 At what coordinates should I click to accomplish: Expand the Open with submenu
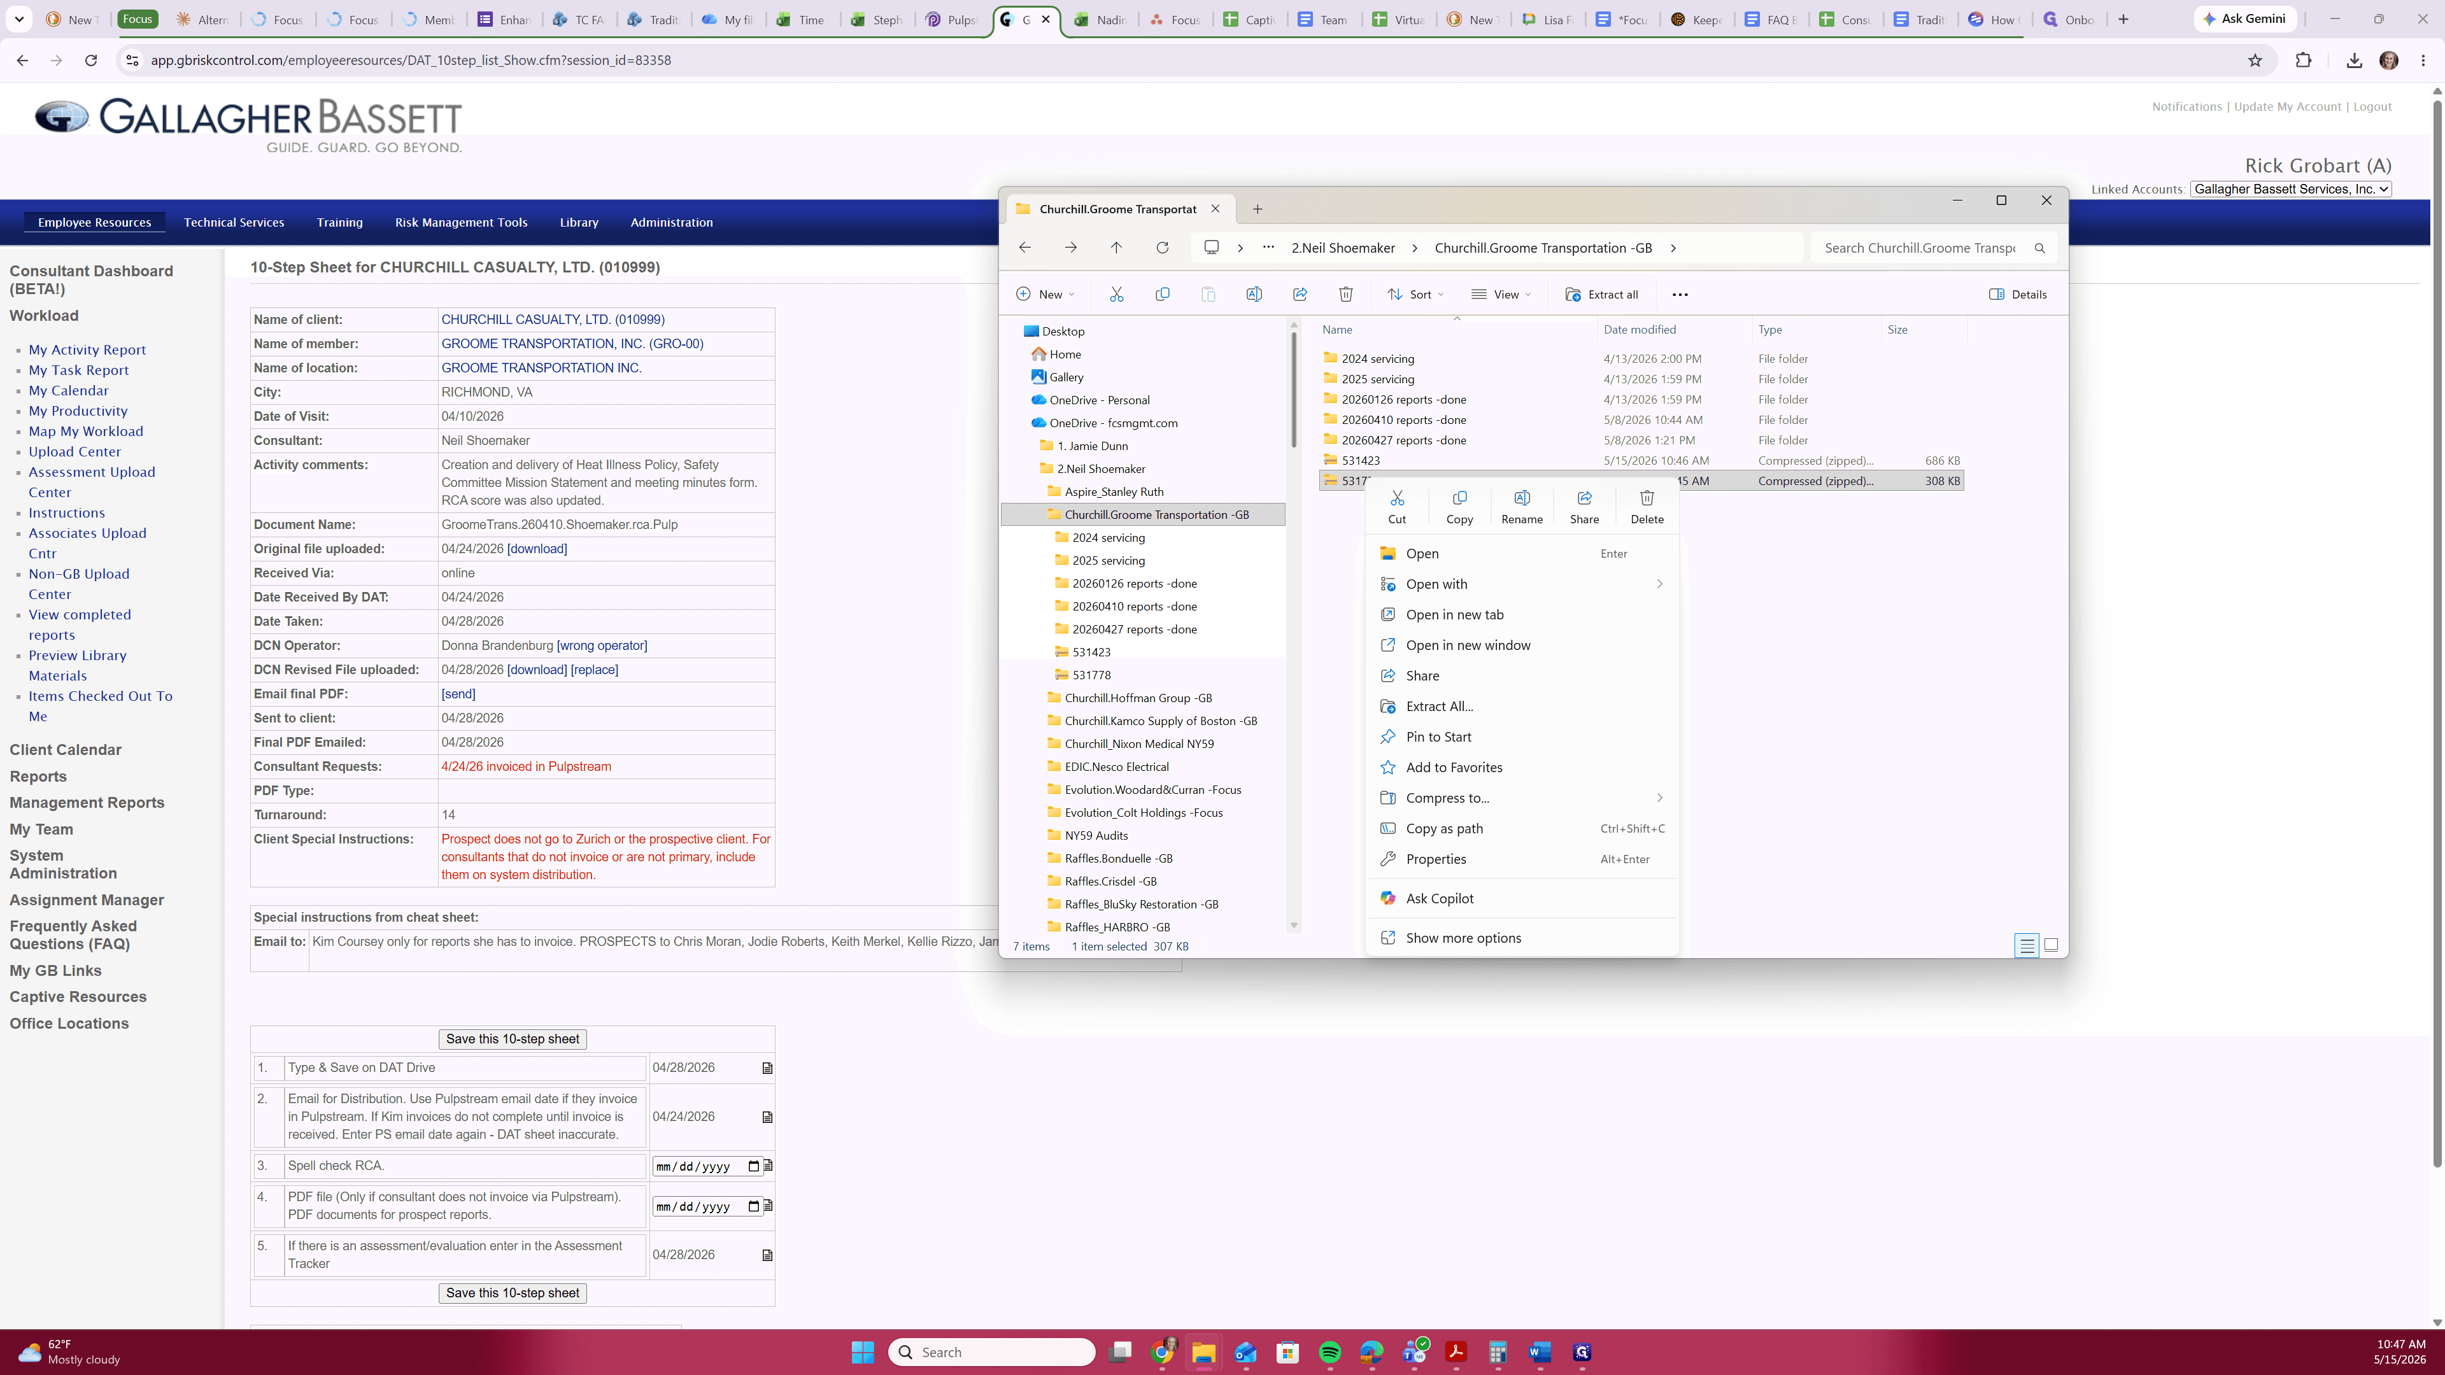pyautogui.click(x=1522, y=584)
